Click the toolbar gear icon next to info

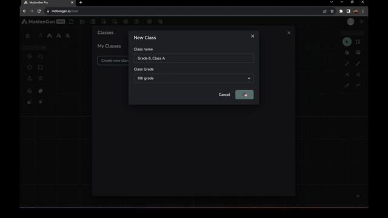(x=125, y=22)
